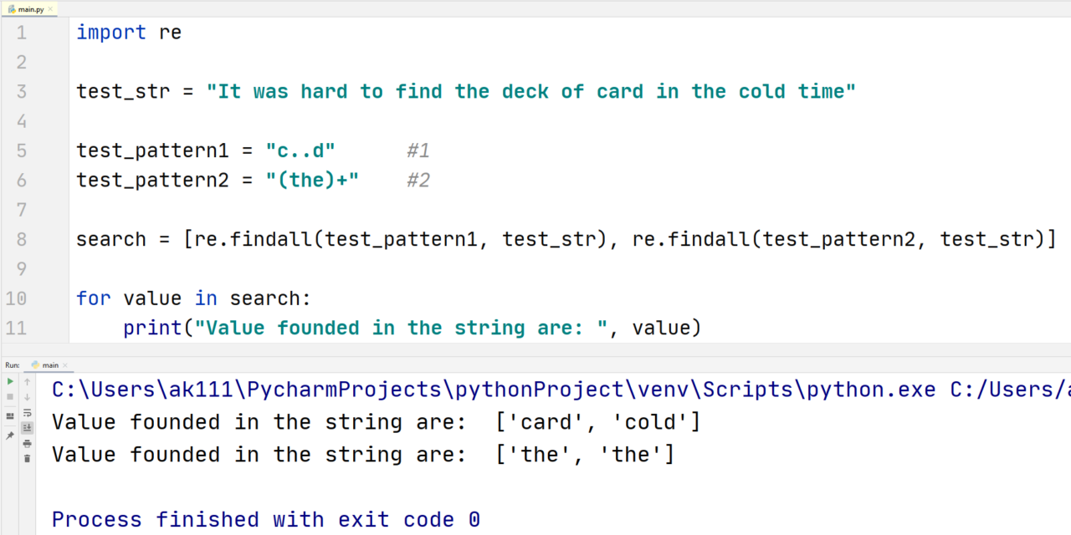Click the up-the-stack-trace arrow icon
Viewport: 1071px width, 535px height.
(27, 382)
